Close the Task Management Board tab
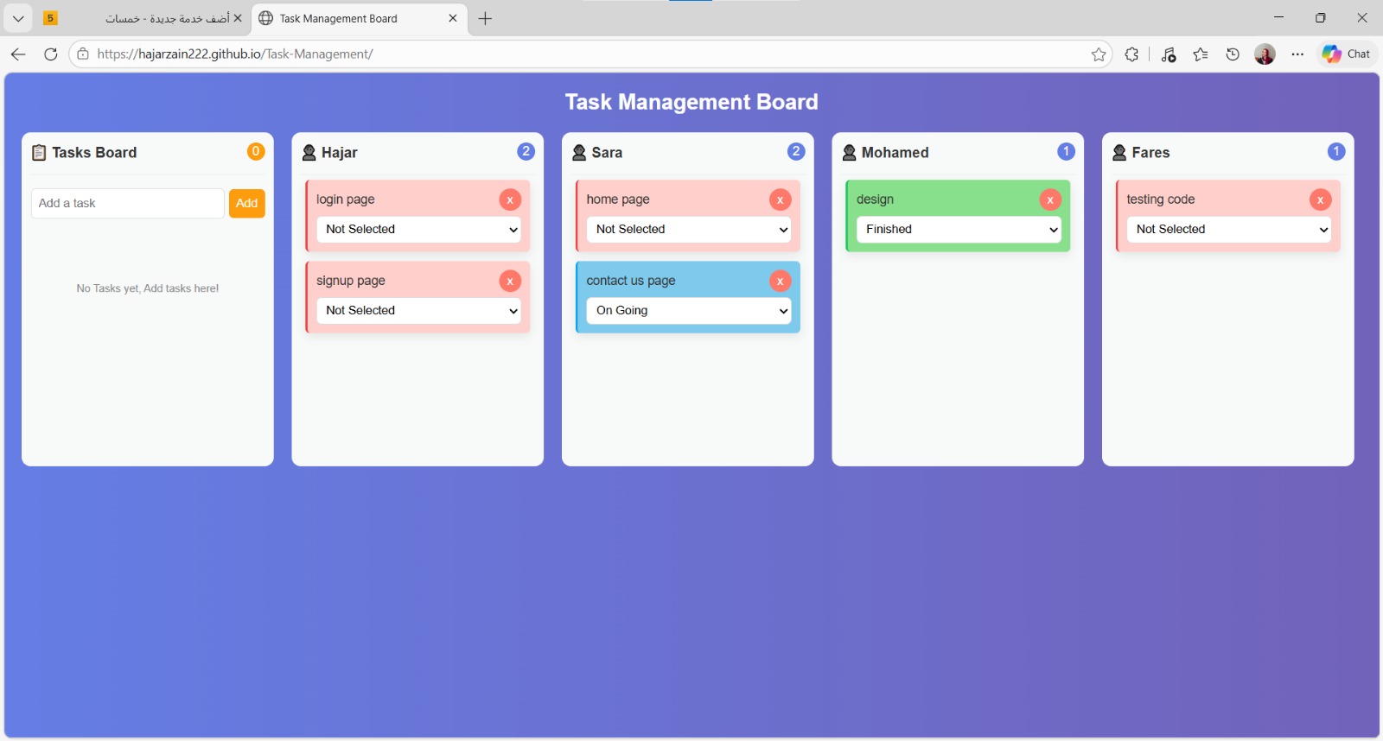The image size is (1383, 741). coord(453,18)
